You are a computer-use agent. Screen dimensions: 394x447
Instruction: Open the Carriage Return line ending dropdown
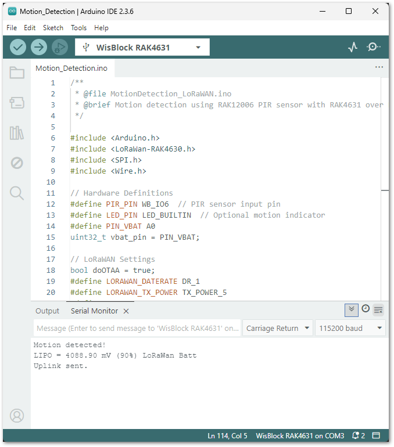click(278, 328)
